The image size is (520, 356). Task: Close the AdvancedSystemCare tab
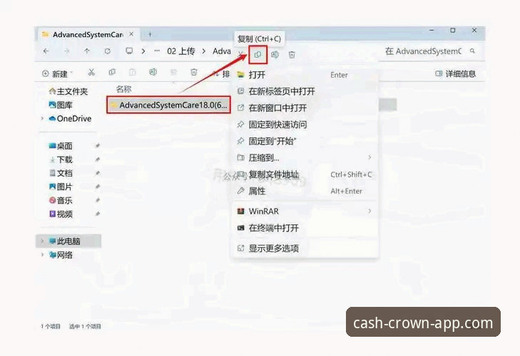pos(131,34)
